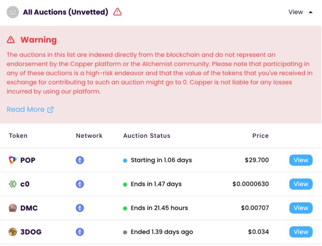Click the Ethereum network icon for DMC
The width and height of the screenshot is (322, 246).
[80, 208]
